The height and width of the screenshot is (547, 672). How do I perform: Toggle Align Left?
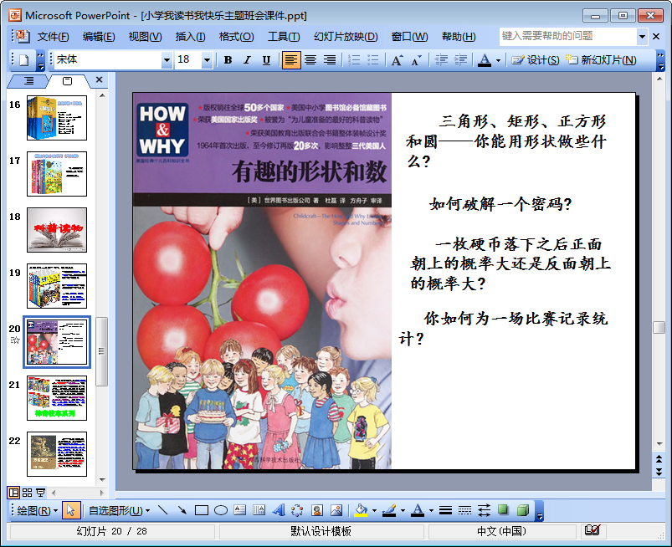(291, 60)
